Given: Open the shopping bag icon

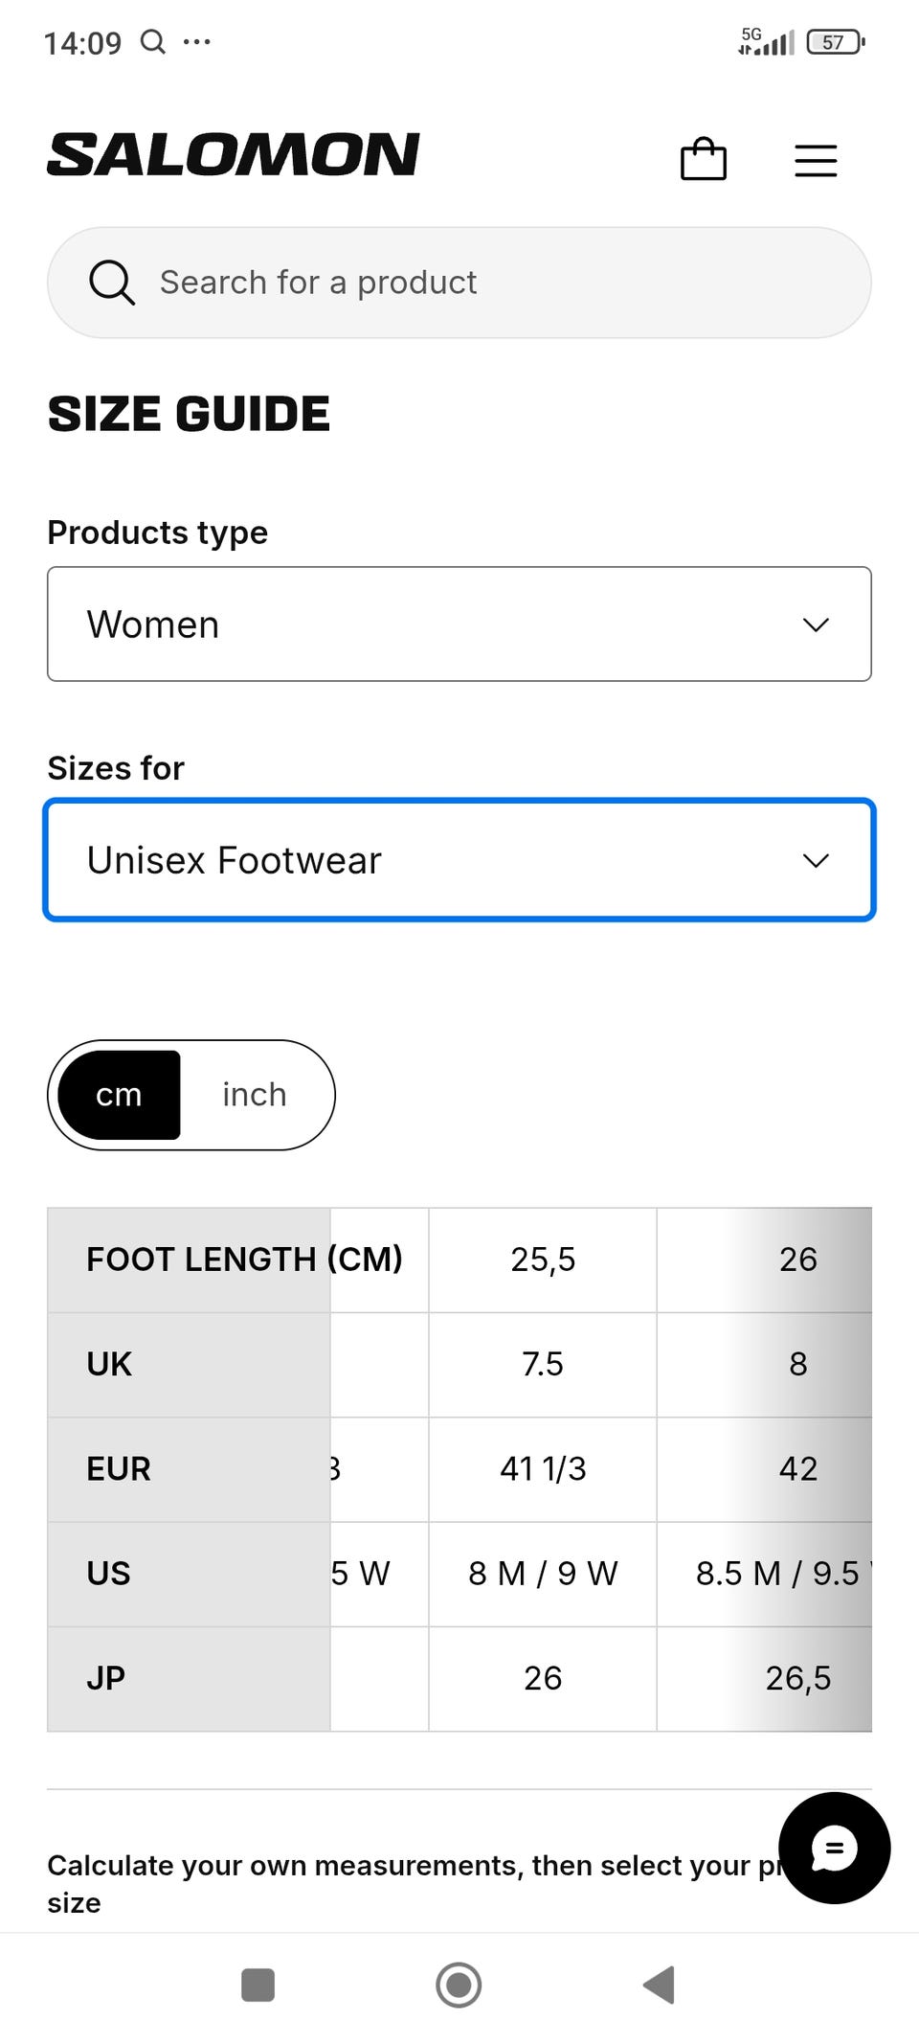Looking at the screenshot, I should tap(703, 159).
